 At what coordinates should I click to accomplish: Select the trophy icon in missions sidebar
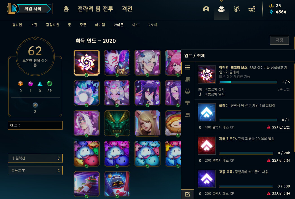pyautogui.click(x=187, y=103)
